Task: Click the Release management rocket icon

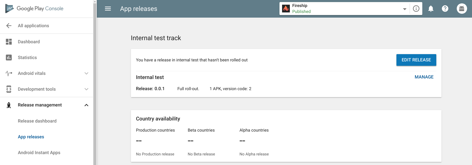Action: pos(9,105)
